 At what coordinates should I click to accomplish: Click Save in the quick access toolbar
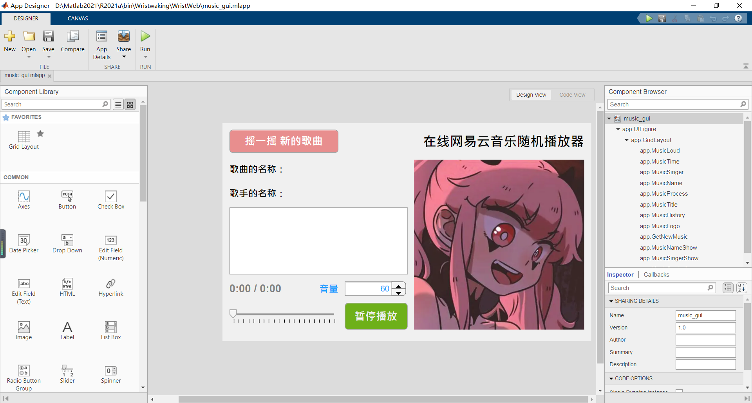click(662, 18)
